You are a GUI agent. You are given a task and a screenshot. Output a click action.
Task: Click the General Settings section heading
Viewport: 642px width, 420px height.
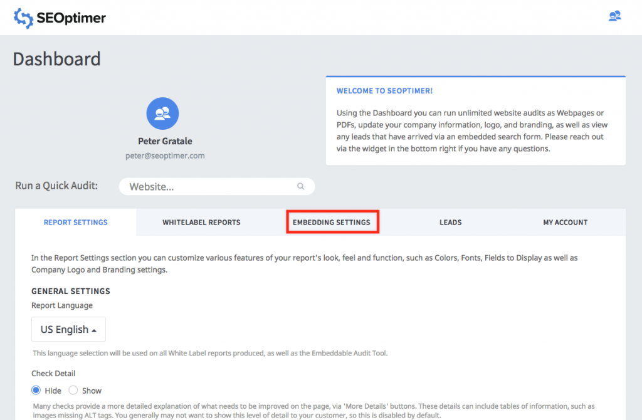pos(71,291)
